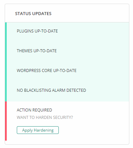Viewport: 133px width, 148px height.
Task: Click the word THEMES in status list
Action: coord(25,51)
